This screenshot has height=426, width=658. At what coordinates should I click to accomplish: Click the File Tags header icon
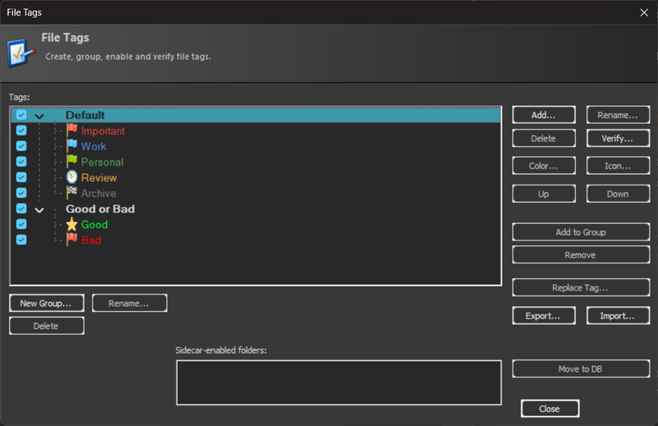pyautogui.click(x=20, y=53)
